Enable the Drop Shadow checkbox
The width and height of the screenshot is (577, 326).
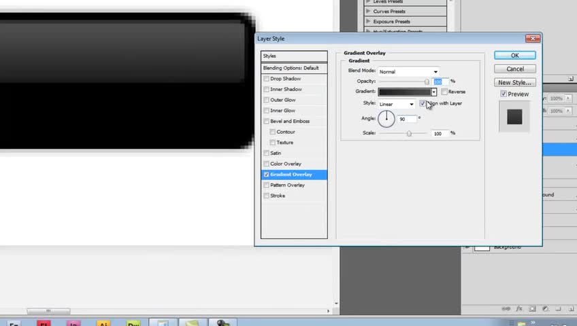coord(267,79)
